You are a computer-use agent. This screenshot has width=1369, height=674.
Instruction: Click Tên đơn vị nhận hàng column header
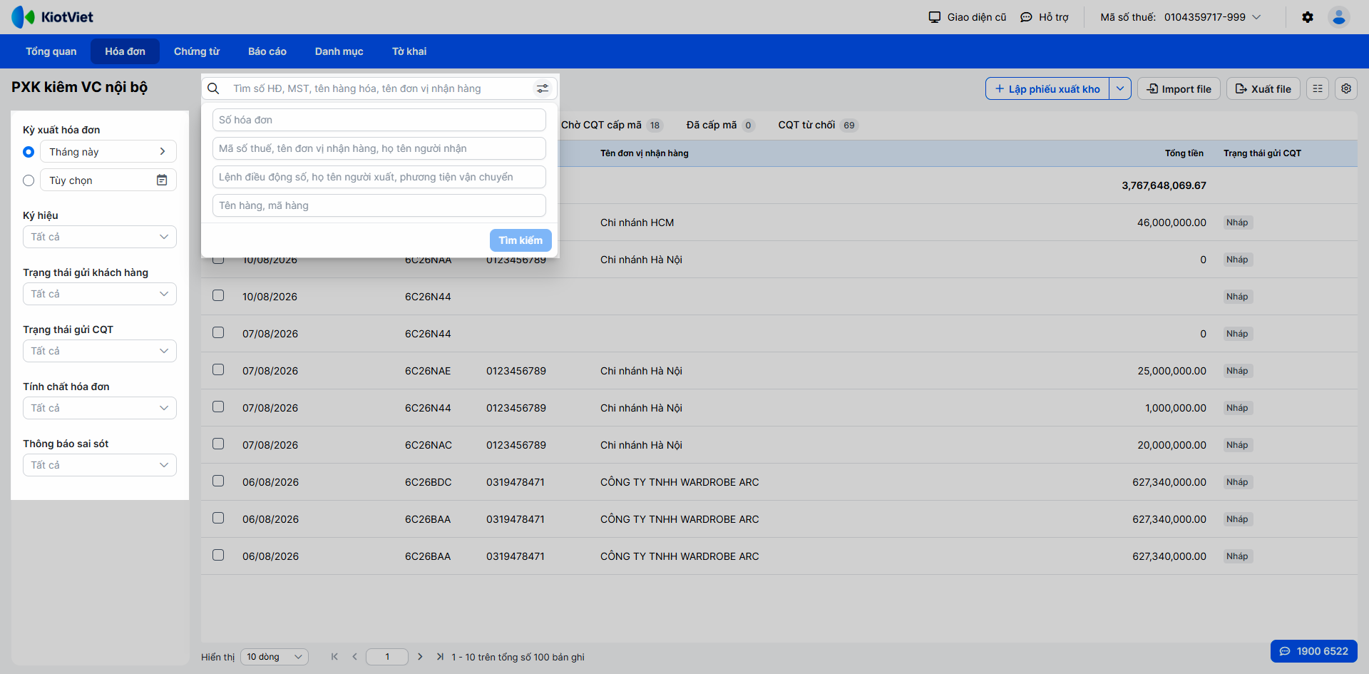click(644, 153)
